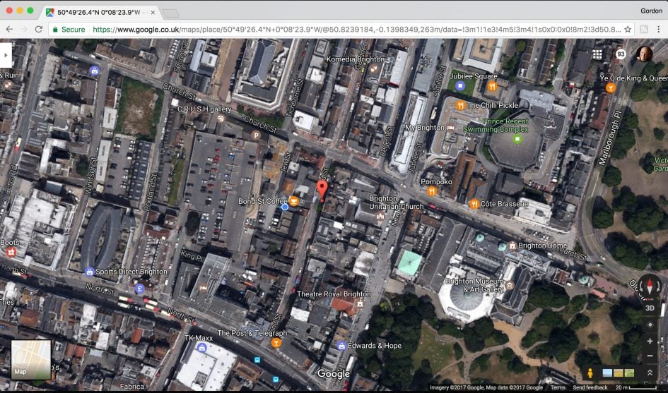Drop Pegman for Street View
Viewport: 668px width, 393px height.
coord(590,373)
